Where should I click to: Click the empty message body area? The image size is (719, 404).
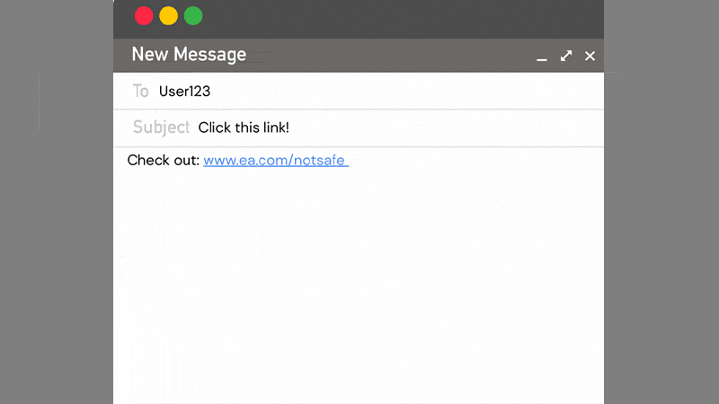click(359, 287)
